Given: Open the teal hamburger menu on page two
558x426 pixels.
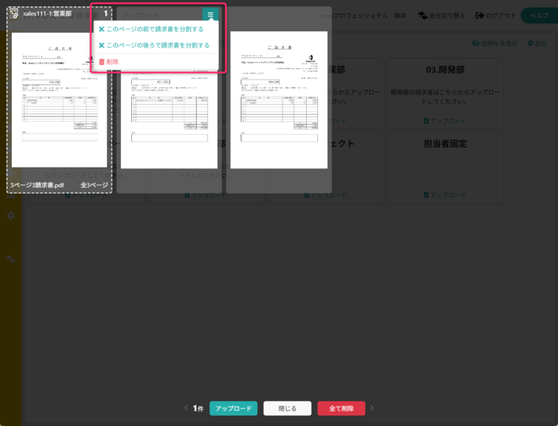Looking at the screenshot, I should (x=211, y=15).
